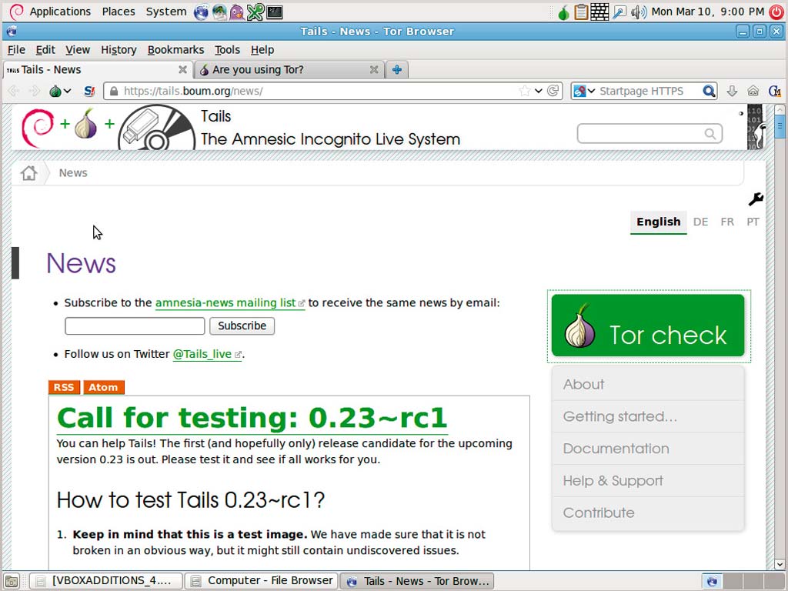This screenshot has width=788, height=591.
Task: Open the search engine selector dropdown
Action: click(592, 91)
